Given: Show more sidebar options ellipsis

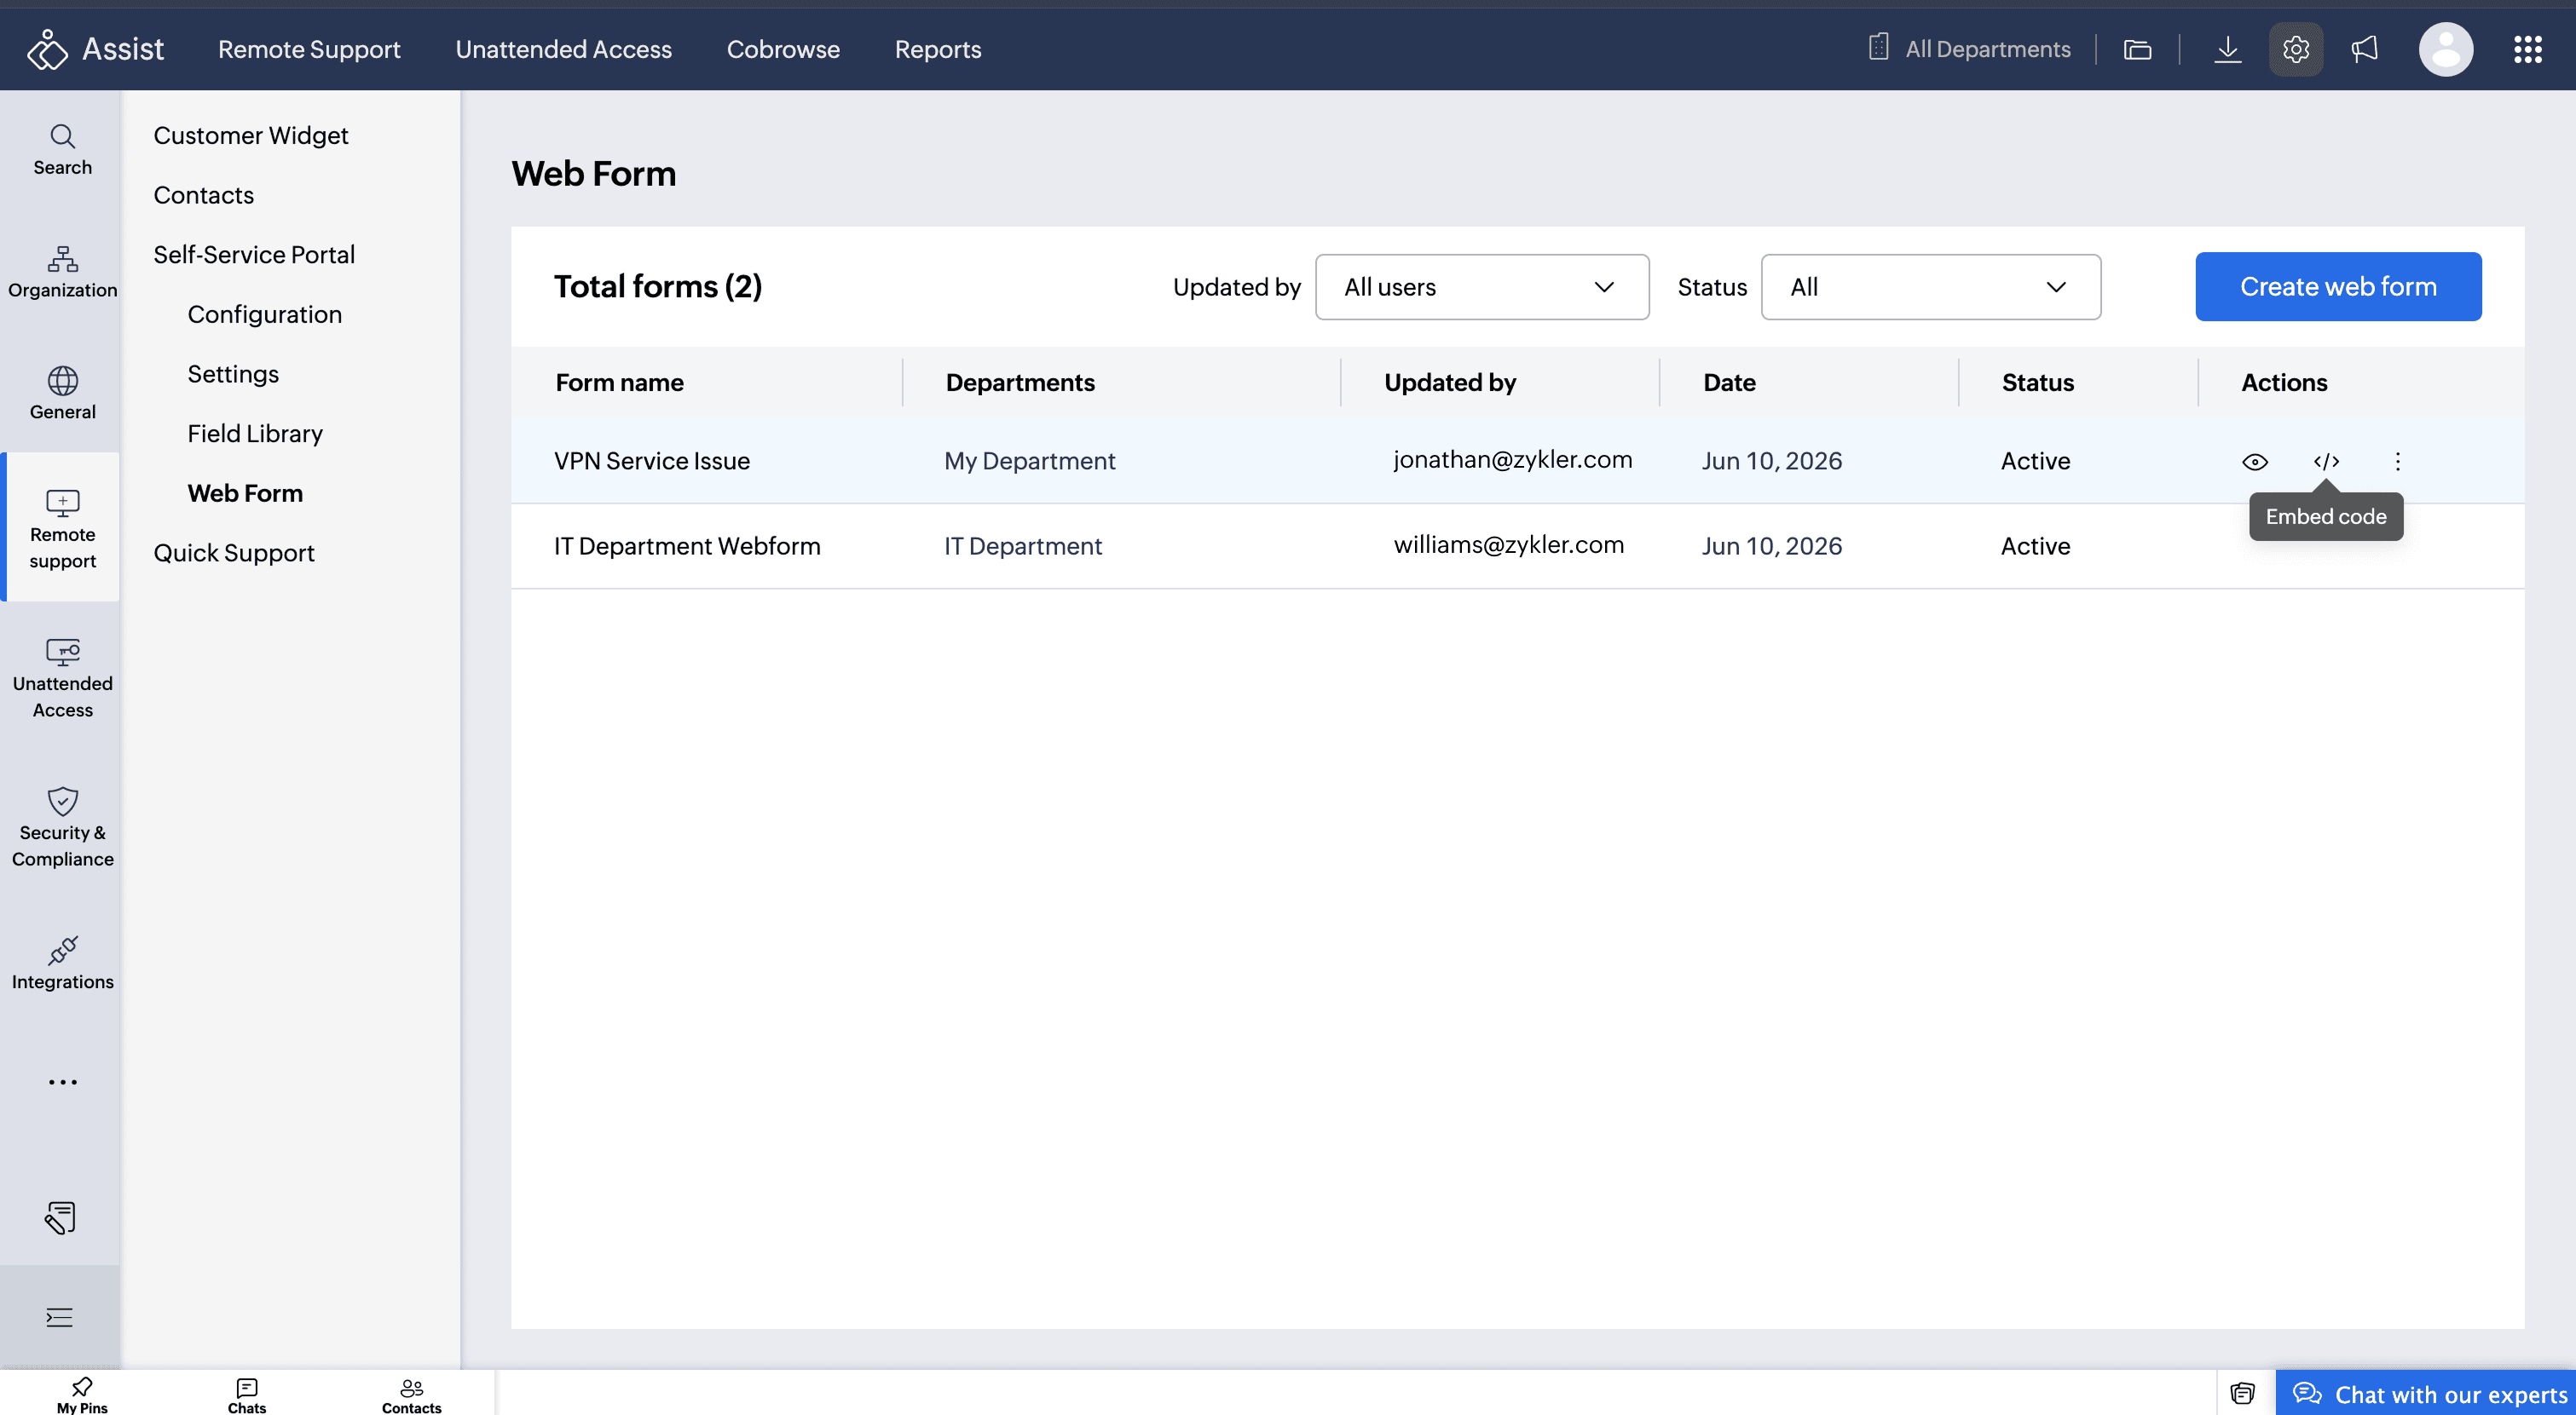Looking at the screenshot, I should pos(62,1082).
